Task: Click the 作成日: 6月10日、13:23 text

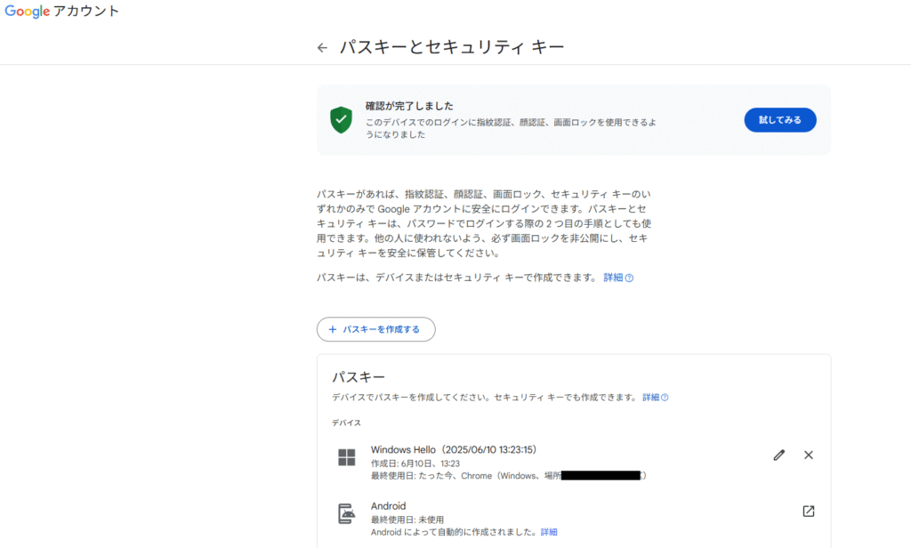Action: click(415, 463)
